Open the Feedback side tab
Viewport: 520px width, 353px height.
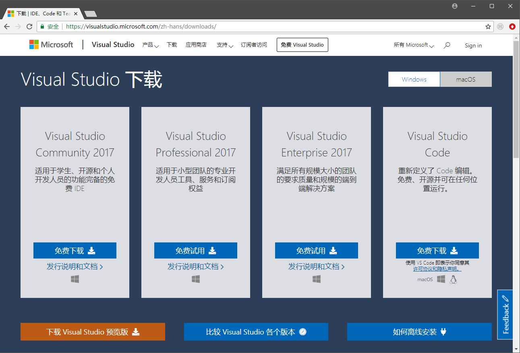click(x=505, y=314)
